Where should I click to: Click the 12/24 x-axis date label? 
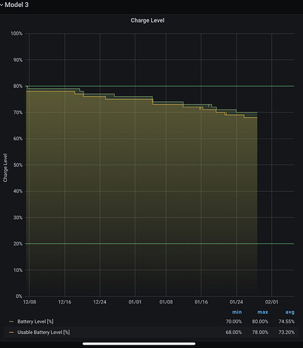pyautogui.click(x=100, y=302)
